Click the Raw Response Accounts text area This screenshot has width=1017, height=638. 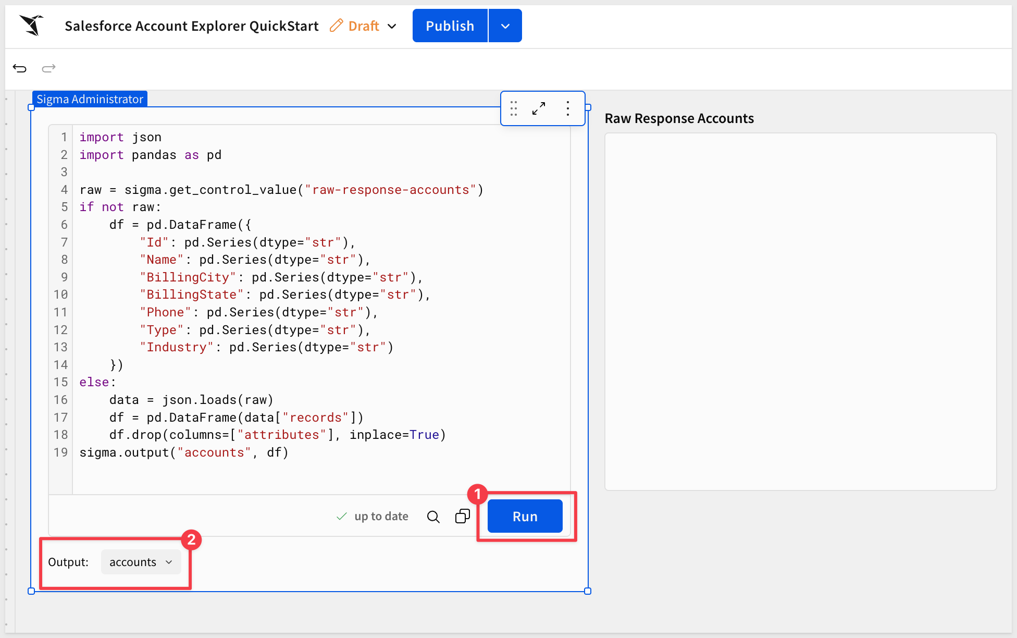(x=800, y=311)
